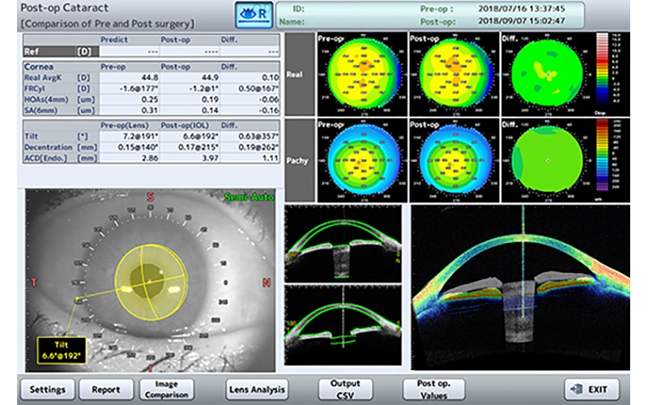Click the red T marker on eye image
Viewport: 648px width, 405px height.
click(34, 283)
